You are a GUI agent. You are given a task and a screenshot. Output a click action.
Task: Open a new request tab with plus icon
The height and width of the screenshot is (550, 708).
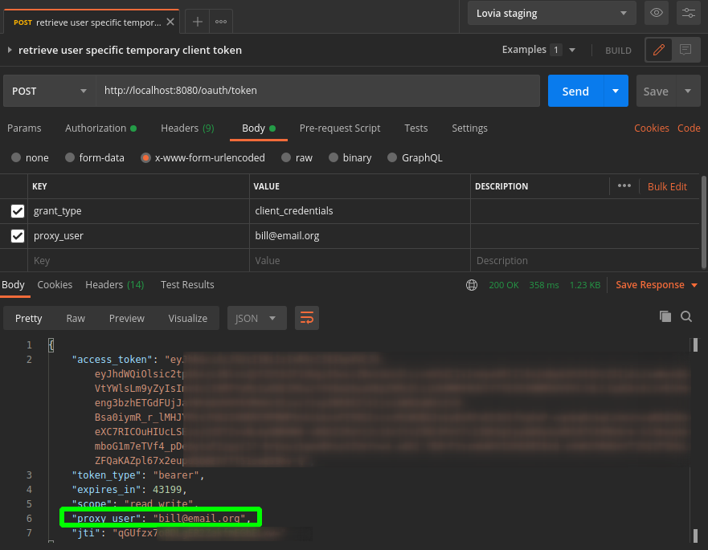(198, 22)
